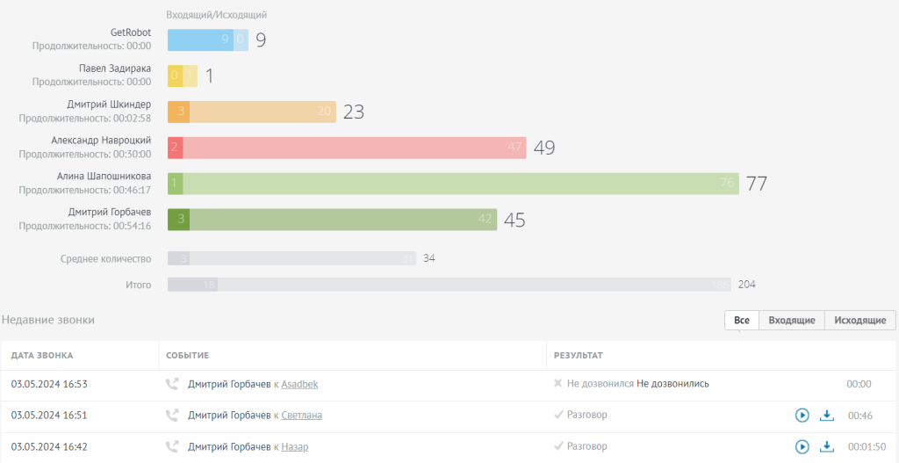Switch to the Входящие calls tab
The image size is (899, 463).
click(x=792, y=320)
